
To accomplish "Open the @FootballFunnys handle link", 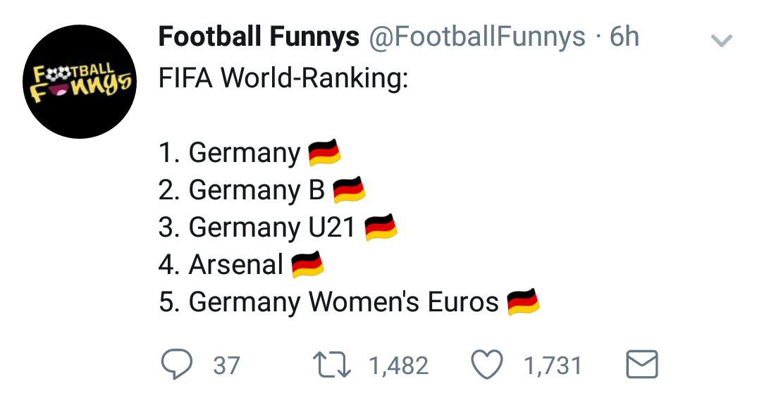I will coord(475,37).
